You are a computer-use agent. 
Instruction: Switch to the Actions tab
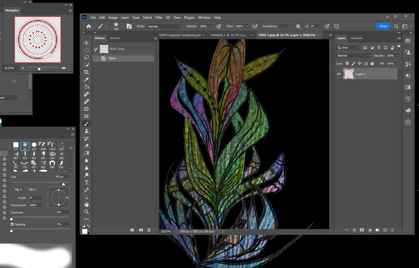pos(115,38)
